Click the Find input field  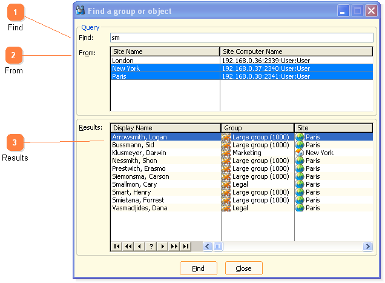pyautogui.click(x=242, y=38)
